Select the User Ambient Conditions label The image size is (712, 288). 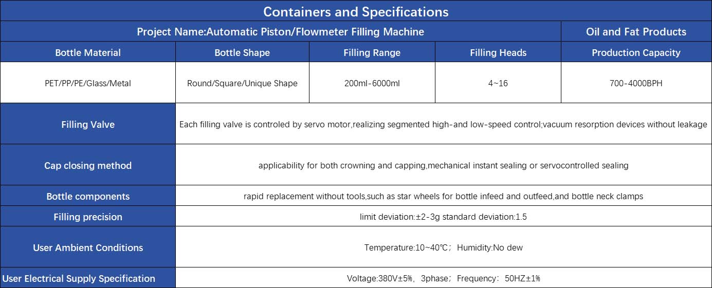pyautogui.click(x=88, y=247)
